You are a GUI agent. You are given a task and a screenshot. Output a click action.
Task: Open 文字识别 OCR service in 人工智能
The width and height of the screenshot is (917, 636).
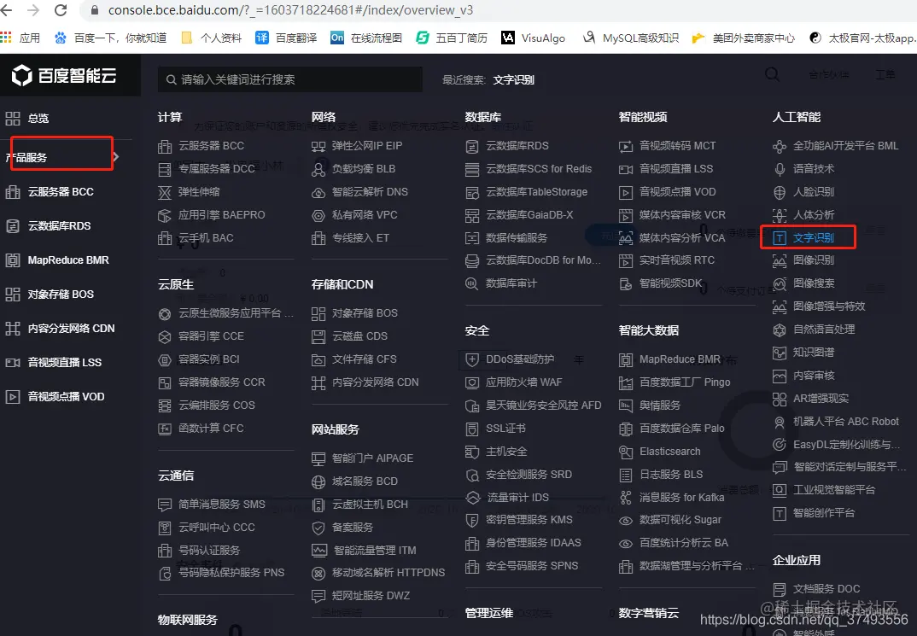click(x=809, y=237)
